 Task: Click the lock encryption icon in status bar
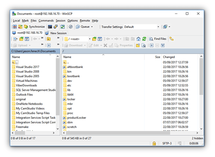(x=154, y=144)
